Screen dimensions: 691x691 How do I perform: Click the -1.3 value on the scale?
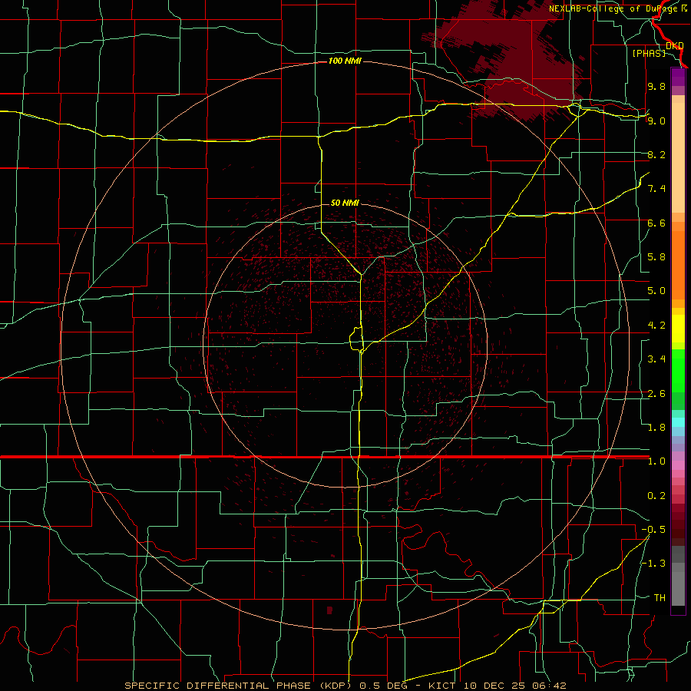(x=653, y=564)
